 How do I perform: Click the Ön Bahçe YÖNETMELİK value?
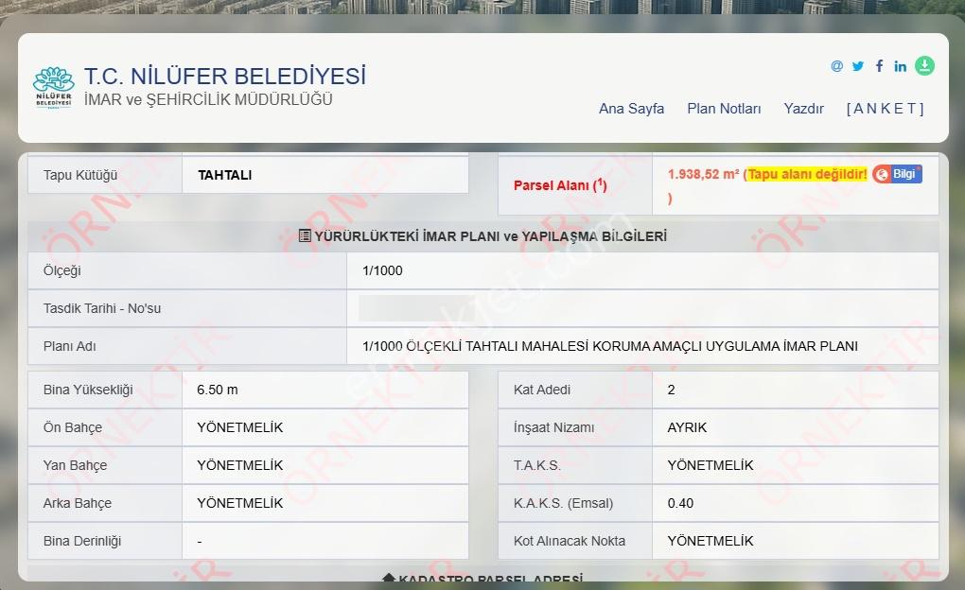pyautogui.click(x=240, y=427)
